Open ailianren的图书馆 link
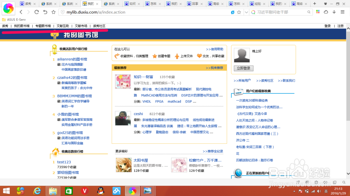 (x=72, y=59)
